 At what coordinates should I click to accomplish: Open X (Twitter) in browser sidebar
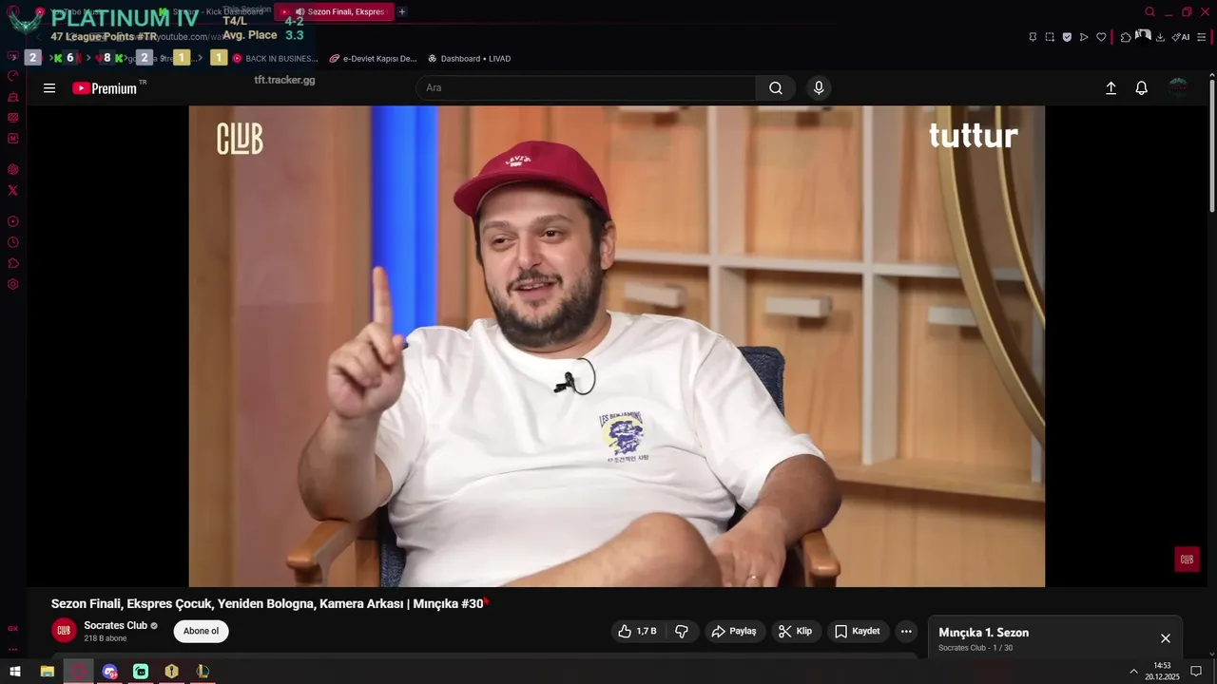point(13,190)
